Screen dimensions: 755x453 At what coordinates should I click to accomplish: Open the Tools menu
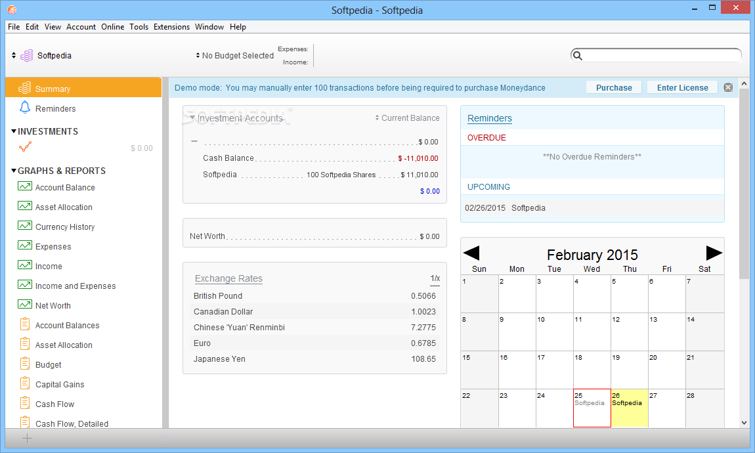pyautogui.click(x=139, y=27)
